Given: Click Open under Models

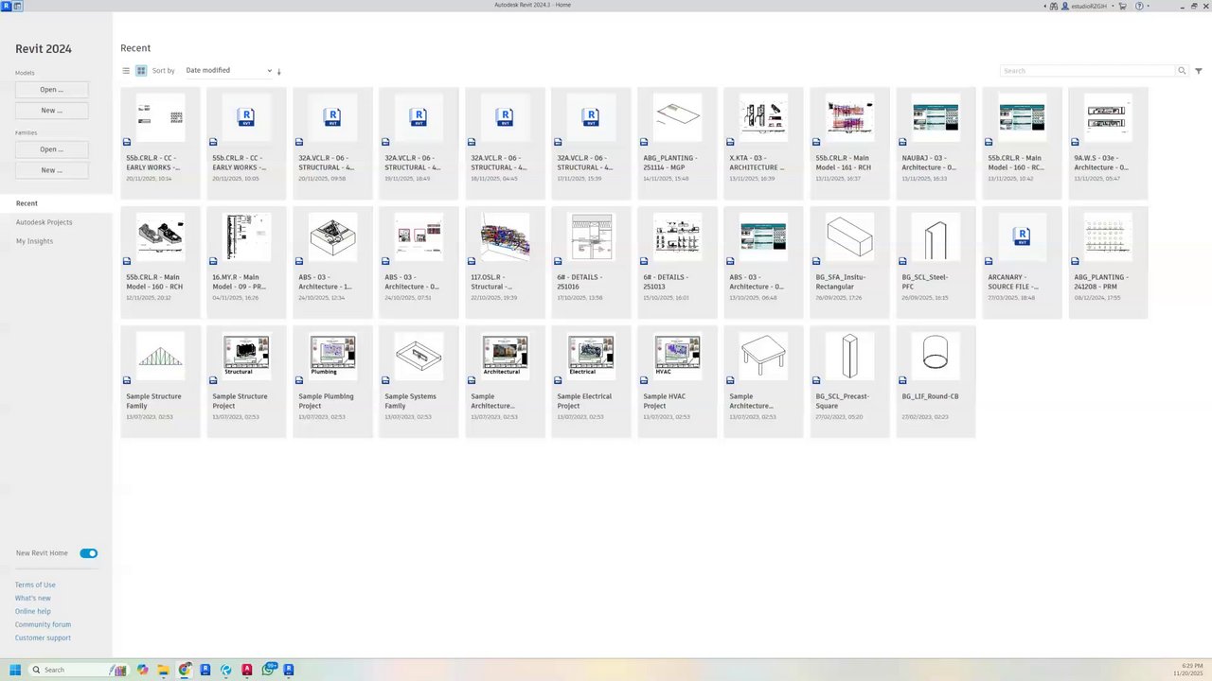Looking at the screenshot, I should pyautogui.click(x=52, y=90).
